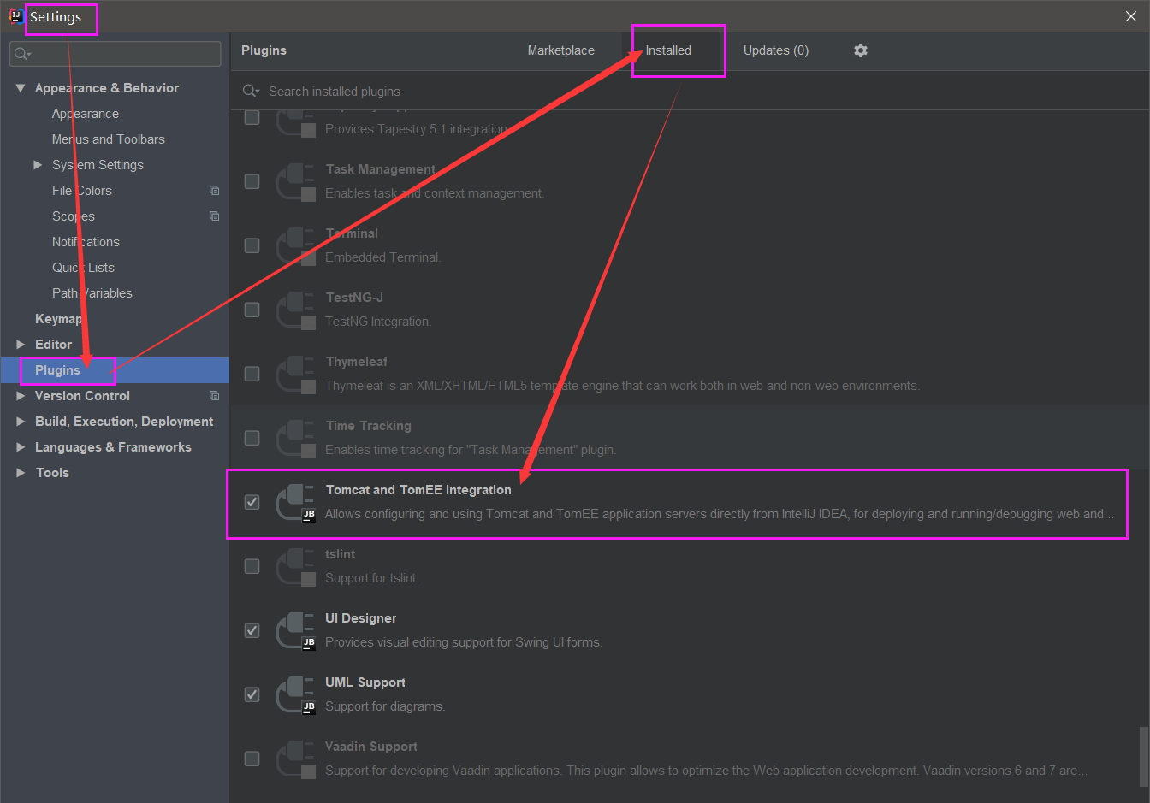Enable the Task Management plugin checkbox
1150x803 pixels.
click(252, 181)
